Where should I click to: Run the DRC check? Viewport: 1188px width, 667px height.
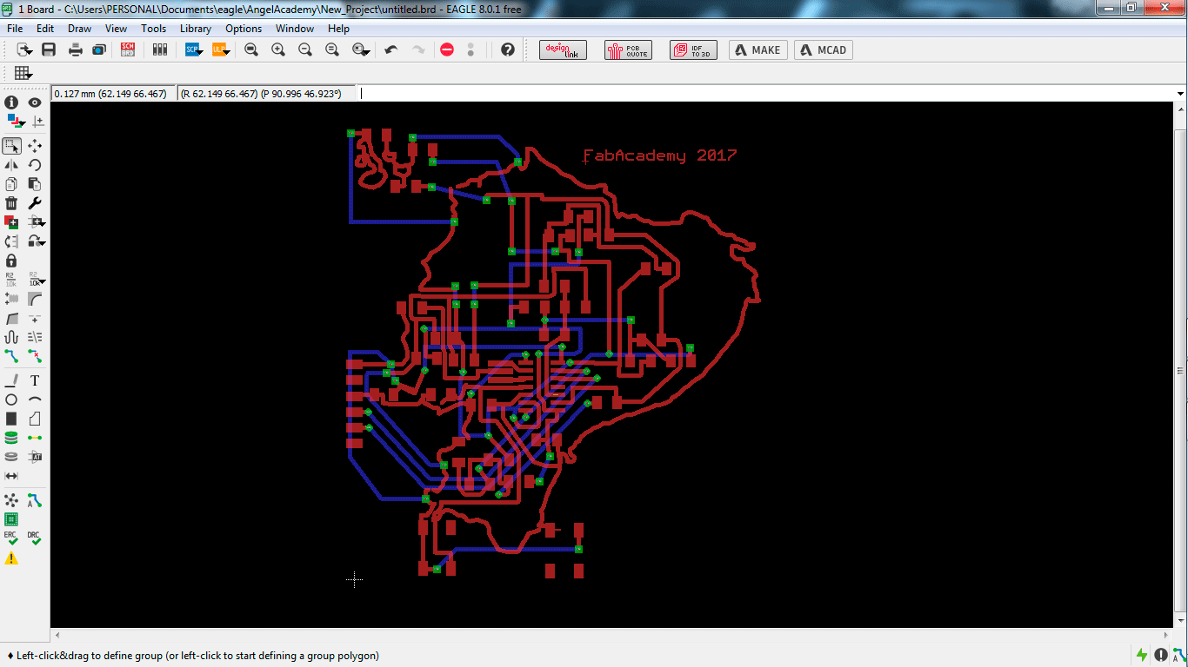35,538
